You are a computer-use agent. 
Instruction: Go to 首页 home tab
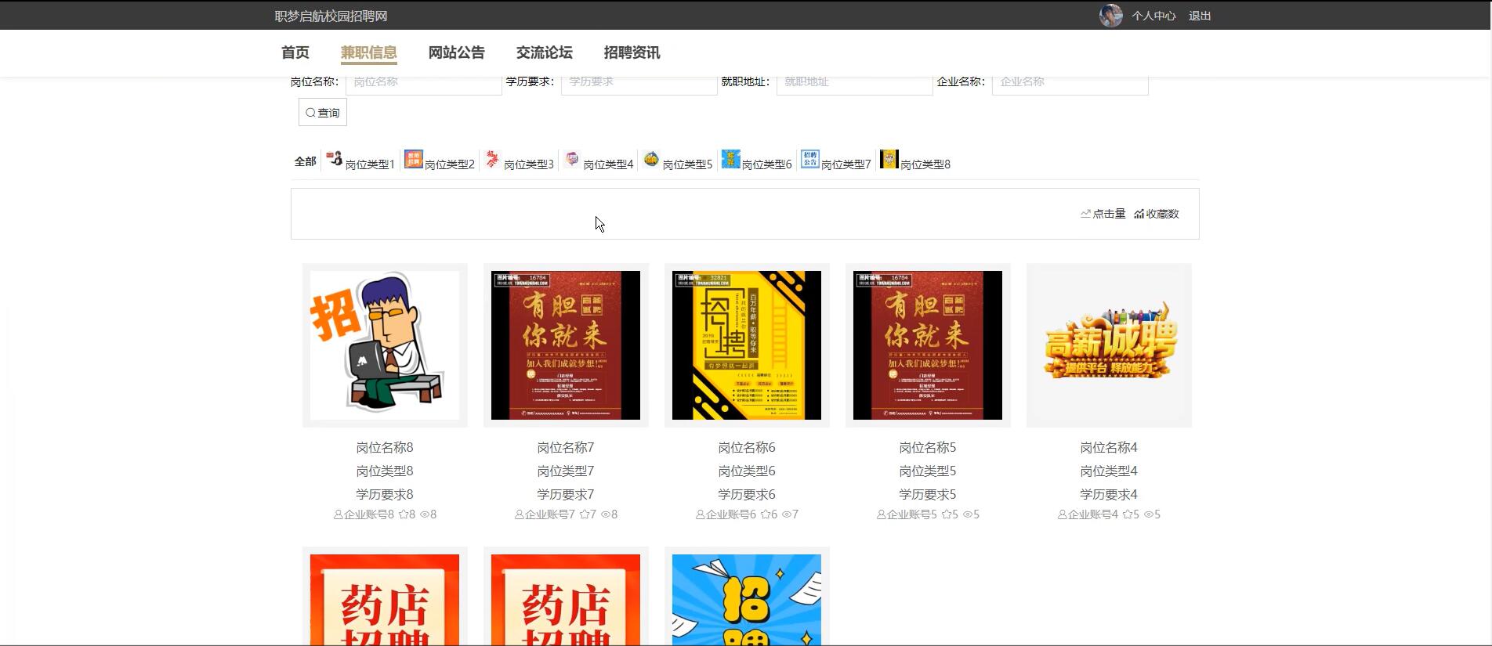295,52
